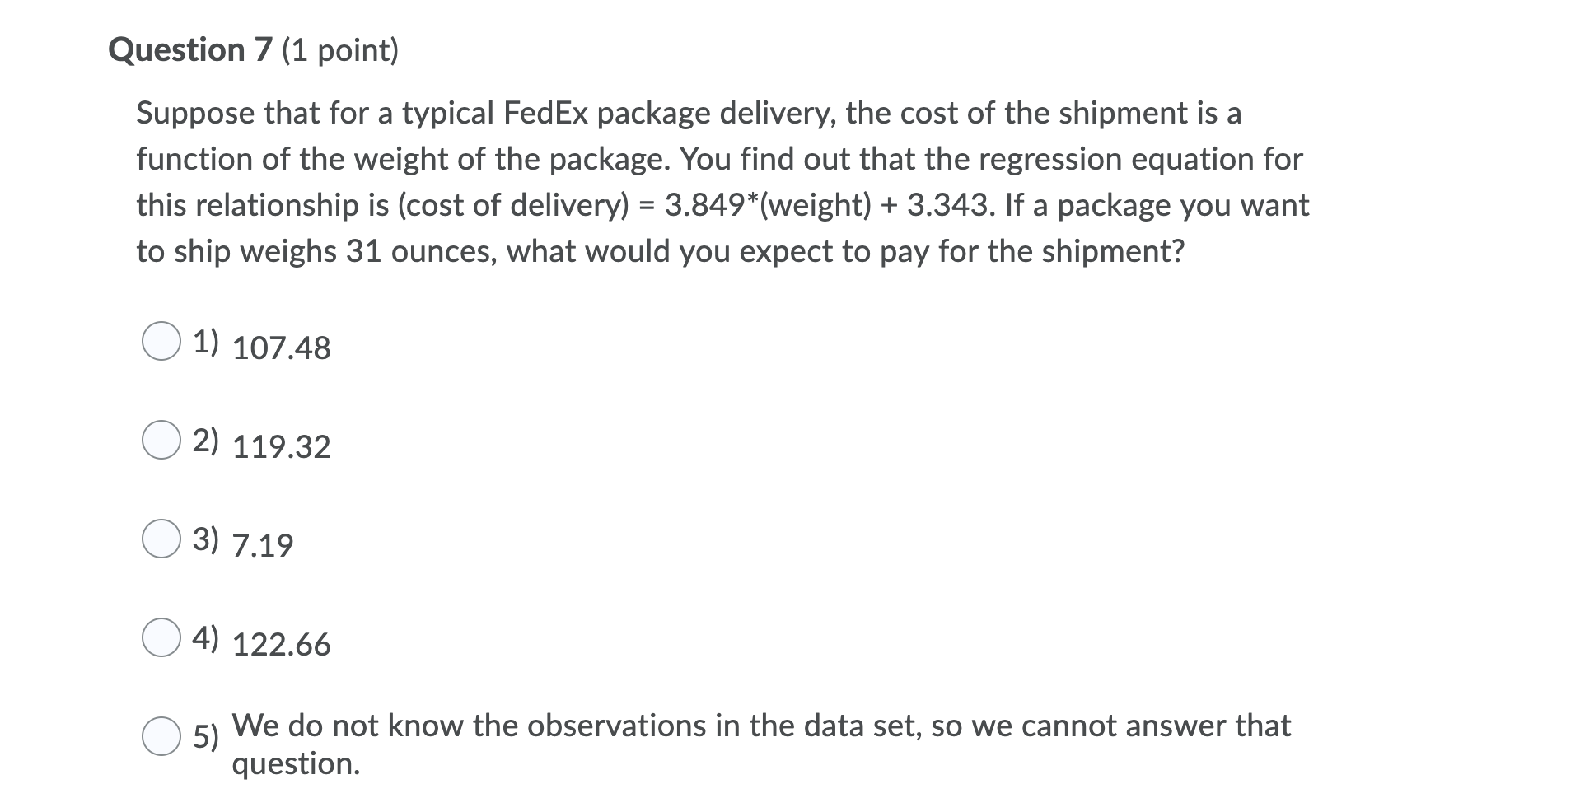Click the '2)' option number label

(x=206, y=441)
